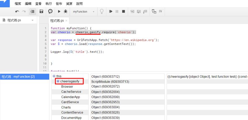Viewport: 248px width, 120px height.
Task: Open the 執行 menu
Action: coord(48,4)
